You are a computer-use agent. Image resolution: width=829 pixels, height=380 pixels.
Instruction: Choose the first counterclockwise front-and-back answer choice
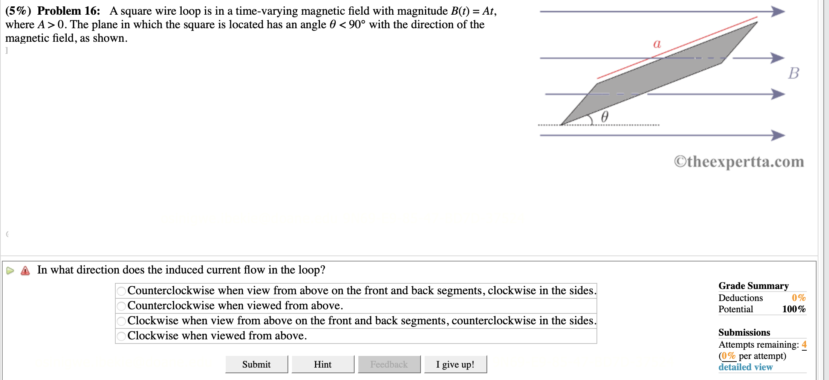pyautogui.click(x=121, y=291)
